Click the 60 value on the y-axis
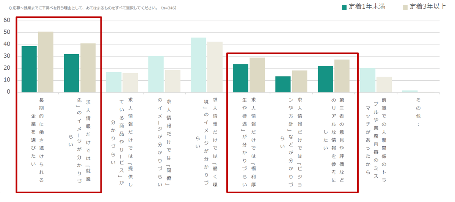Image resolution: width=455 pixels, height=202 pixels. coord(7,20)
